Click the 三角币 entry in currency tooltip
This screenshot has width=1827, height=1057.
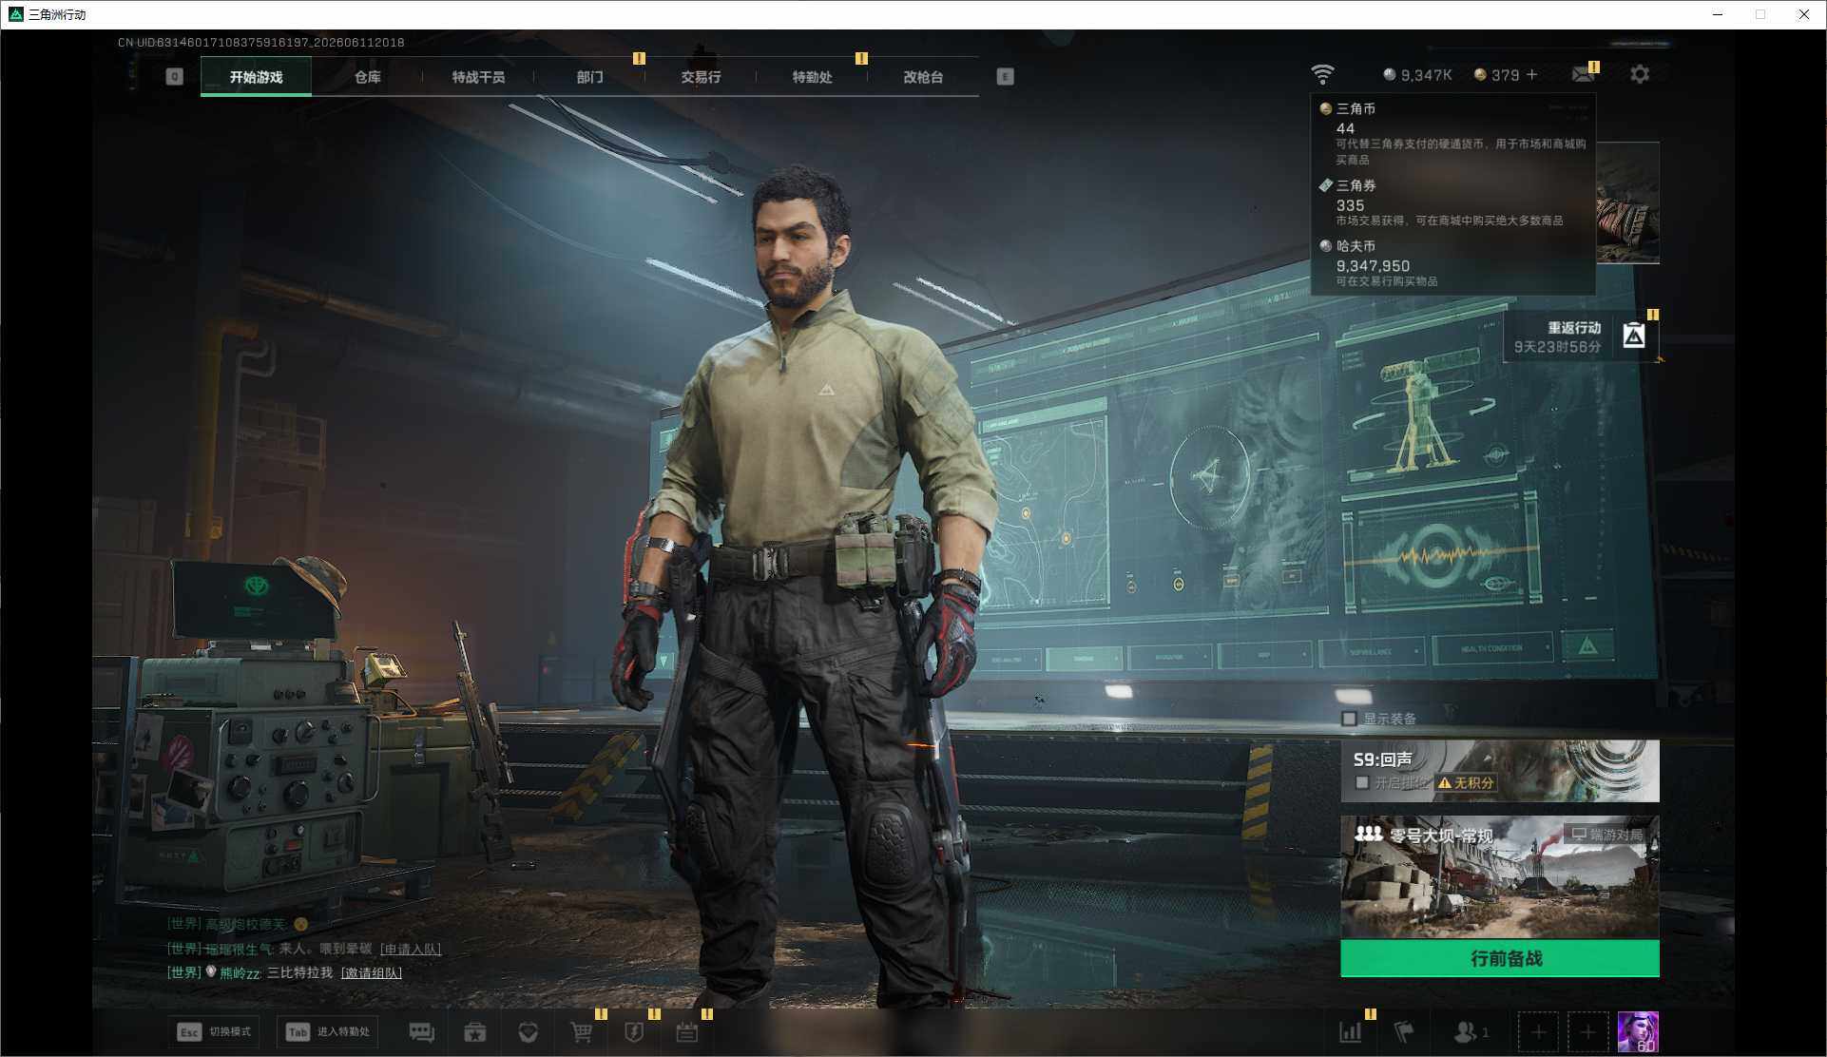(x=1452, y=133)
